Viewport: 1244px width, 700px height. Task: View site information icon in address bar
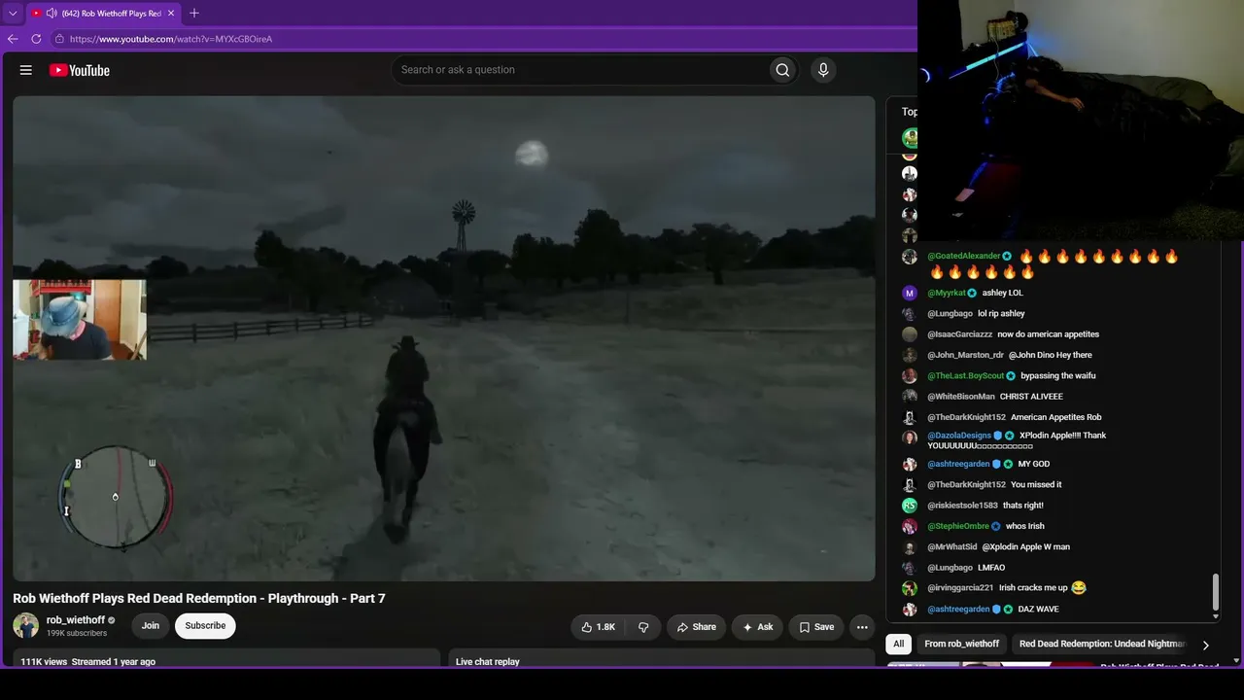point(59,39)
